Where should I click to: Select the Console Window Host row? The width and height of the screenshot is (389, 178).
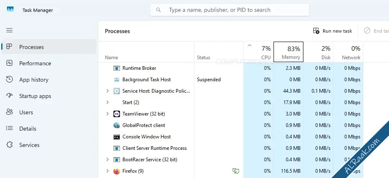click(x=231, y=137)
